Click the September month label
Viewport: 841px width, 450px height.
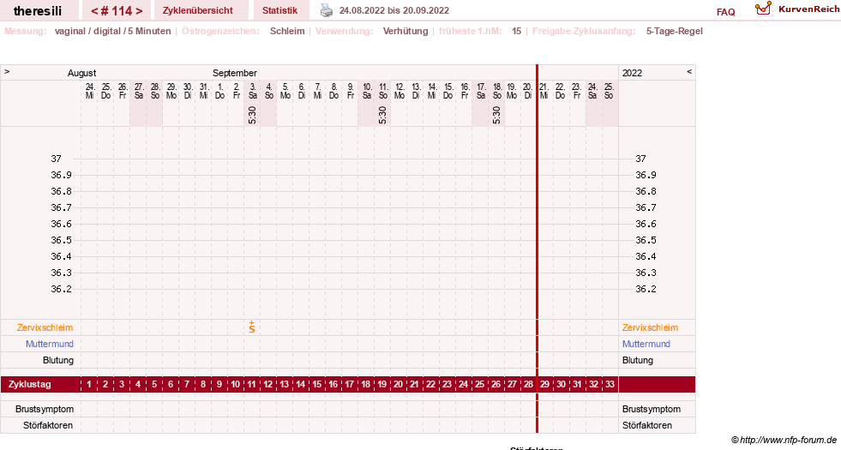coord(234,73)
